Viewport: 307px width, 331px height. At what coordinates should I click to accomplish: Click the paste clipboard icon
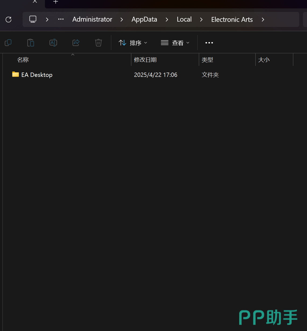tap(31, 43)
